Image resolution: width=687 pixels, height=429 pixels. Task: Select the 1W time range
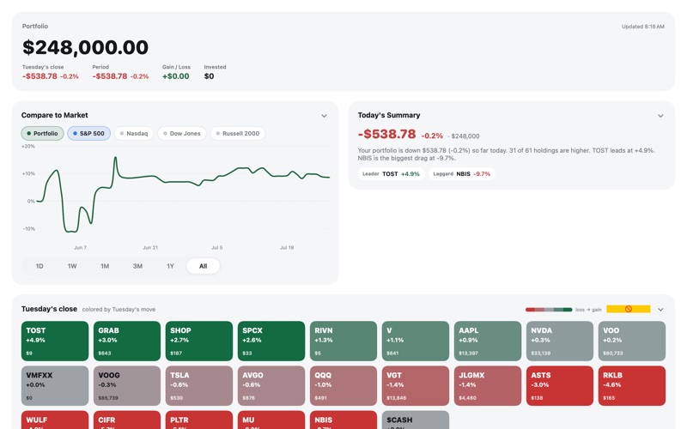pos(72,266)
